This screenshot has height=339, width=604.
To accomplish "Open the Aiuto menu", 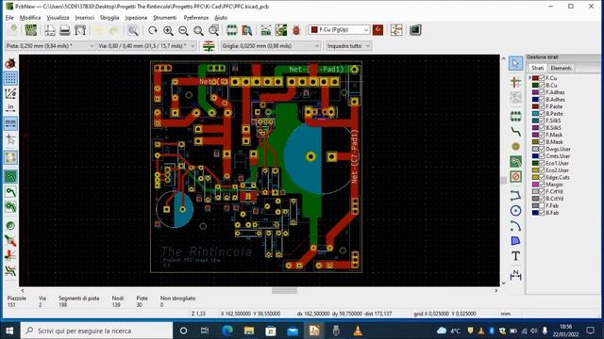I will pos(221,18).
